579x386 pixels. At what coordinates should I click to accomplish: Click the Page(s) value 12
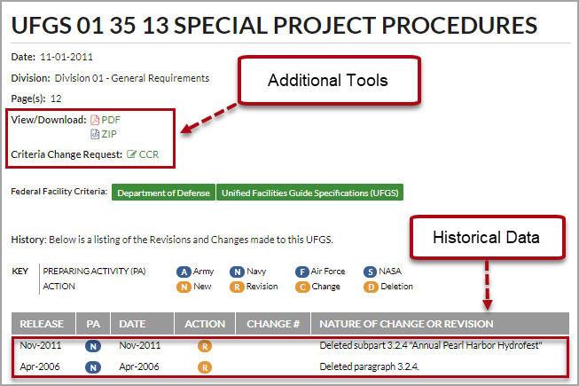56,98
